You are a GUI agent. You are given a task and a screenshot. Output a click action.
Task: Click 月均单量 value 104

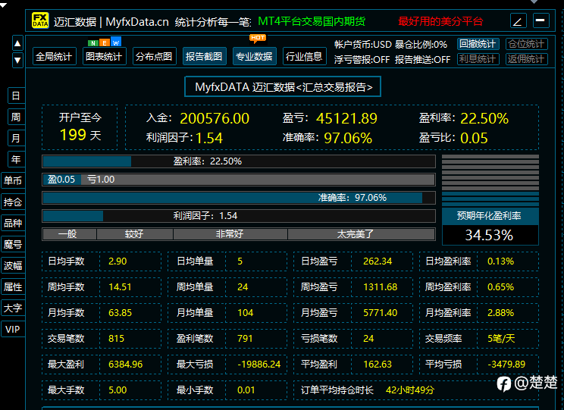(x=246, y=313)
